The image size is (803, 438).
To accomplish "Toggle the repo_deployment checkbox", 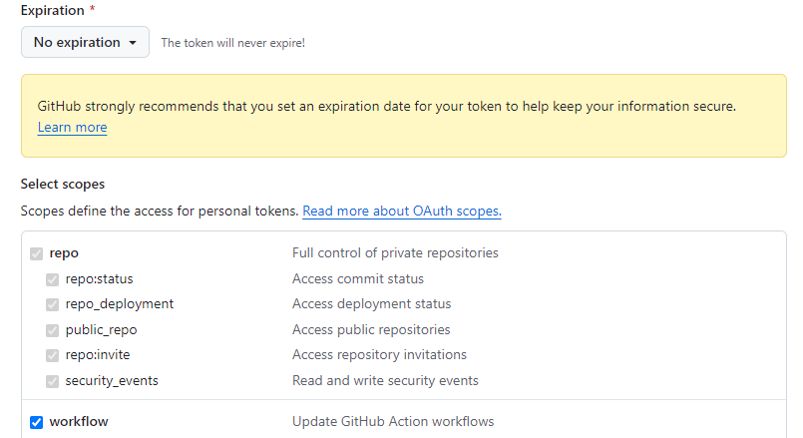I will [53, 304].
